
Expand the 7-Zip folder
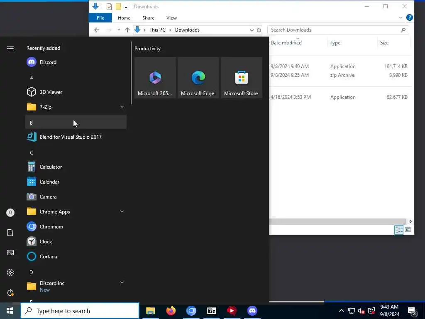click(122, 107)
